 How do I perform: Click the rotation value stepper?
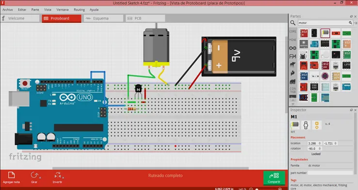click(x=314, y=148)
